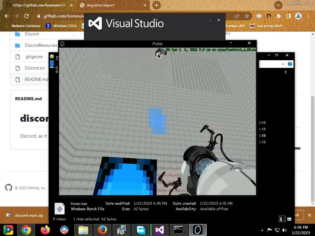Switch File Explorer to details view

(x=282, y=219)
